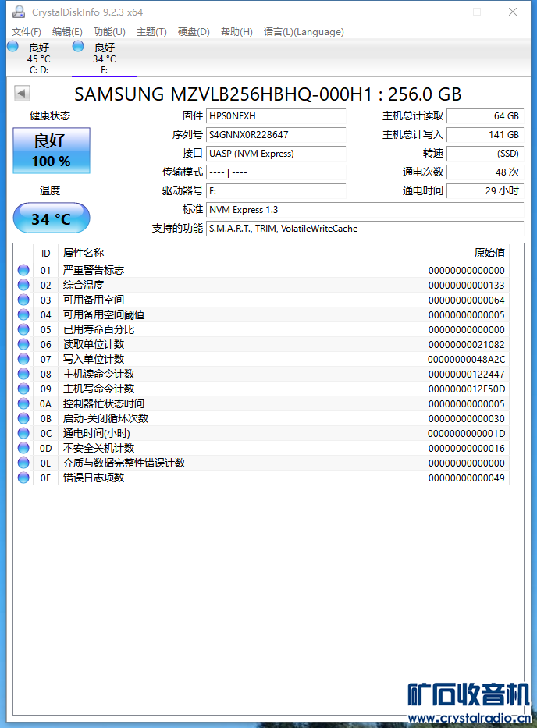Click status orb for attribute 0C 通电时间
The height and width of the screenshot is (728, 537).
point(23,433)
